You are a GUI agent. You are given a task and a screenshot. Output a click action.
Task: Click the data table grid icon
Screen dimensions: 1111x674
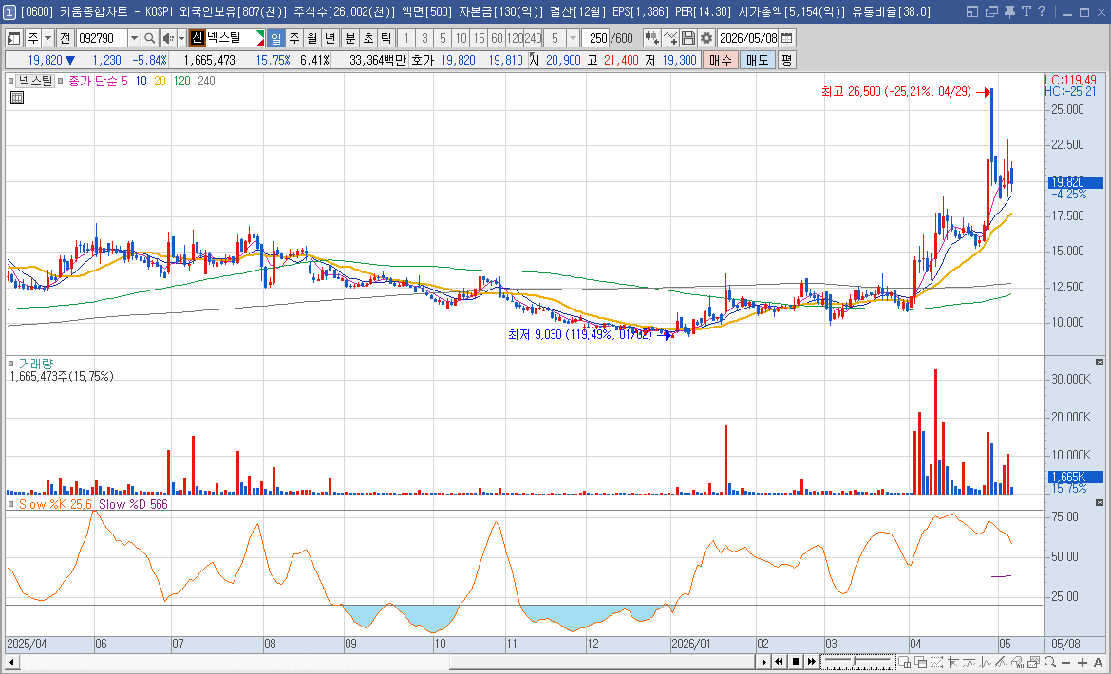[17, 98]
